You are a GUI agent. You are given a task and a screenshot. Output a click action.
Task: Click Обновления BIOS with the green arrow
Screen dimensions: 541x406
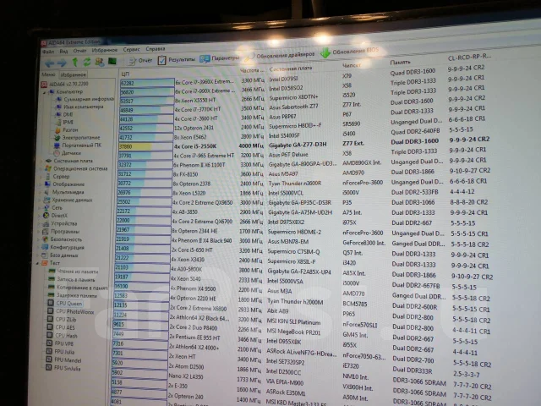click(x=349, y=52)
